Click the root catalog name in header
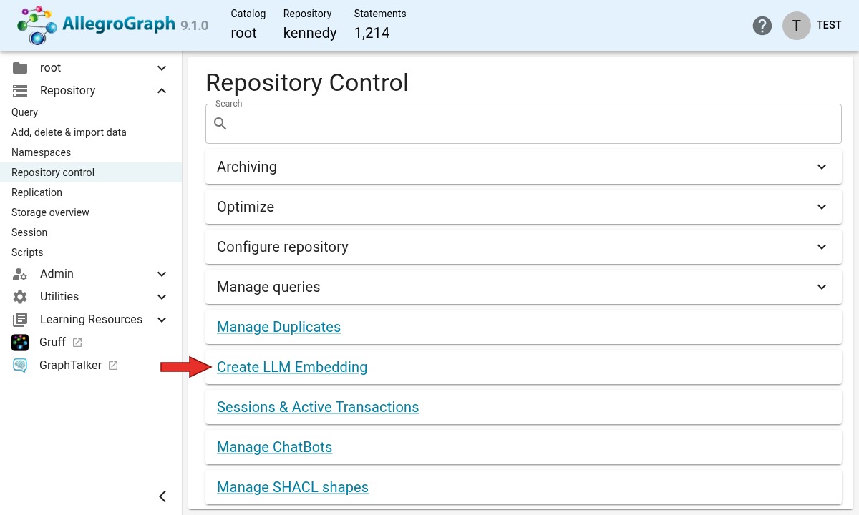The image size is (859, 515). pyautogui.click(x=243, y=33)
